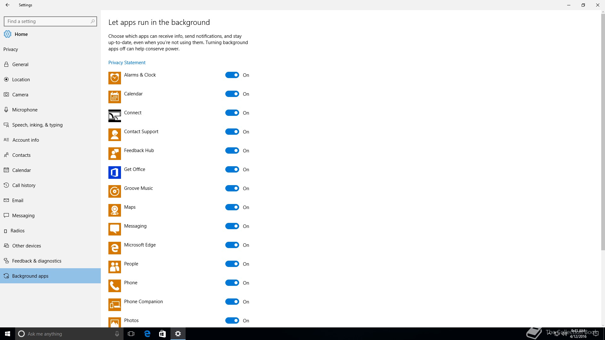Turn off Calendar background toggle
Image resolution: width=605 pixels, height=340 pixels.
[x=232, y=94]
